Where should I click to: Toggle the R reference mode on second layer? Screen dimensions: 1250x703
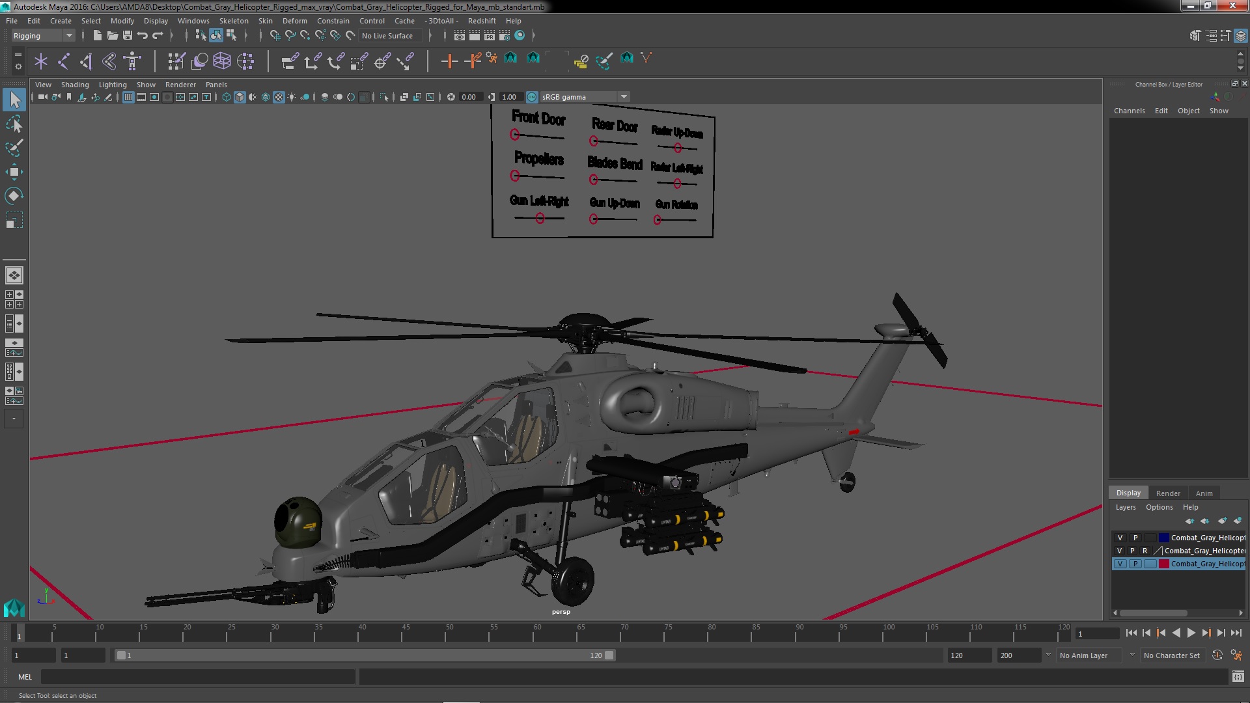tap(1145, 551)
